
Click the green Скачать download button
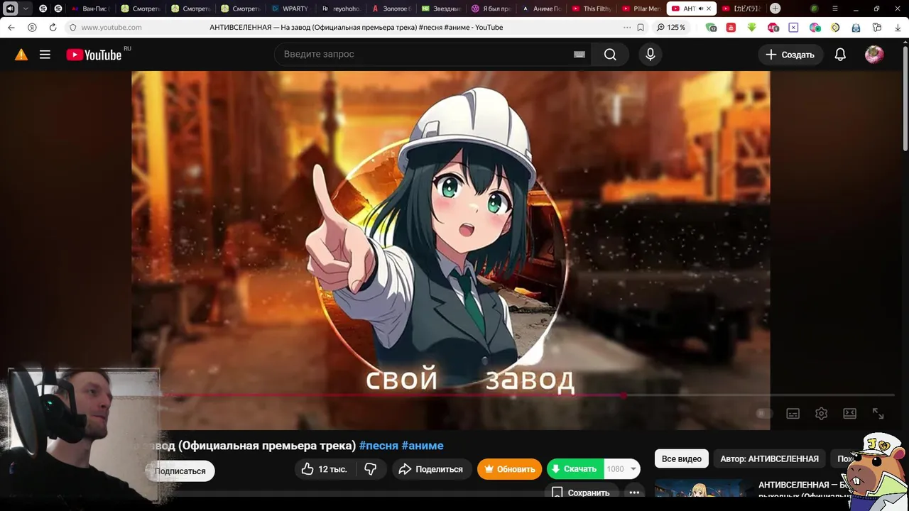[575, 469]
